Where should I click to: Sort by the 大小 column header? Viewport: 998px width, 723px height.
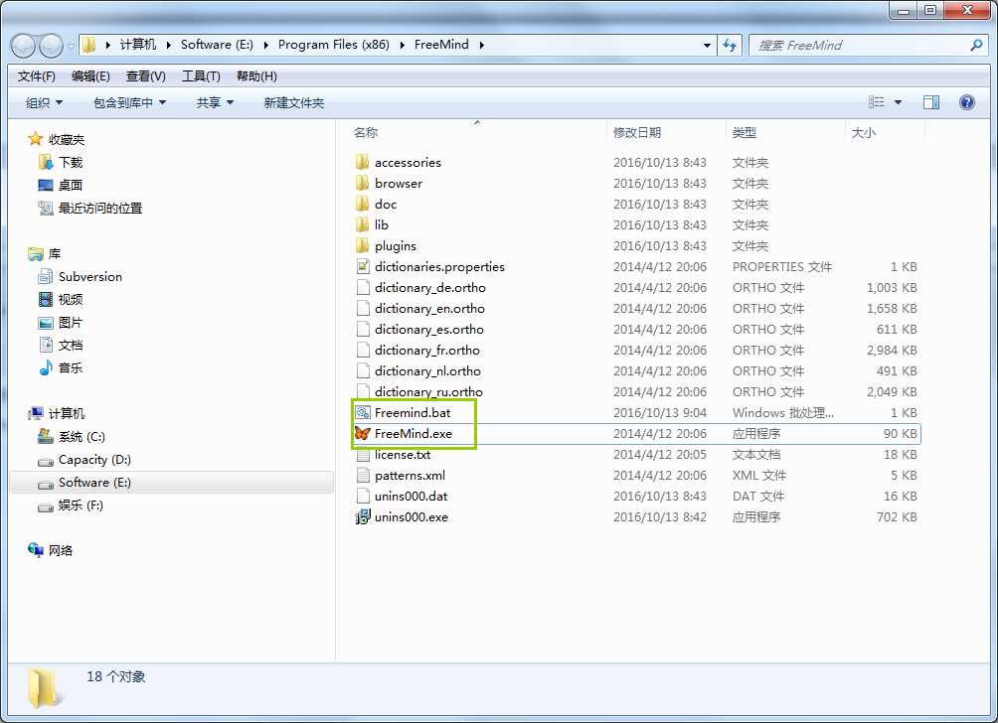point(885,132)
